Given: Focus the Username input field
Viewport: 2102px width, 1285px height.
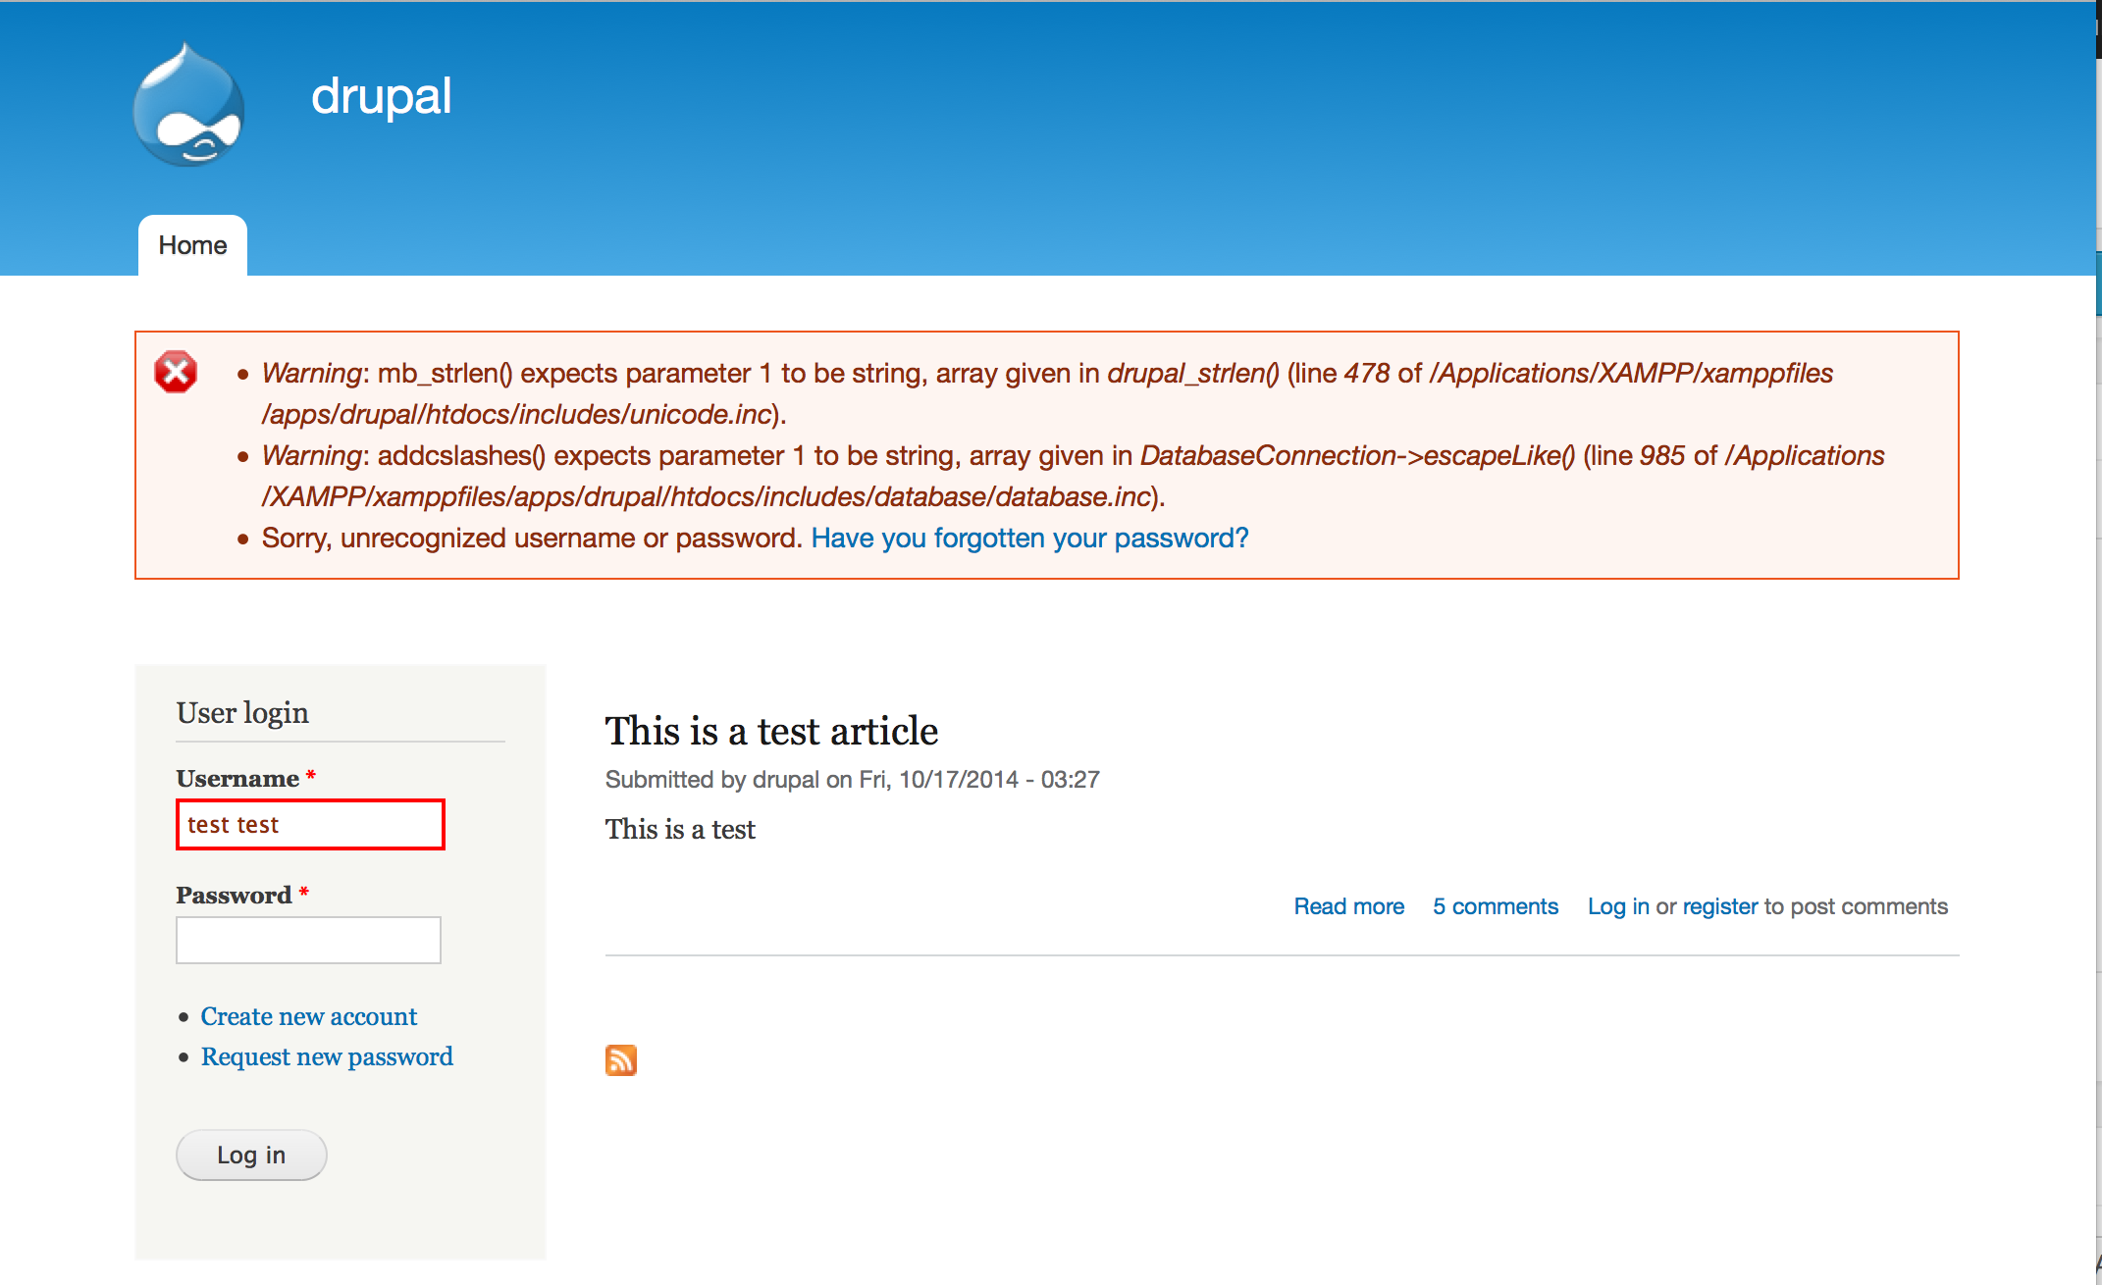Looking at the screenshot, I should coord(310,824).
